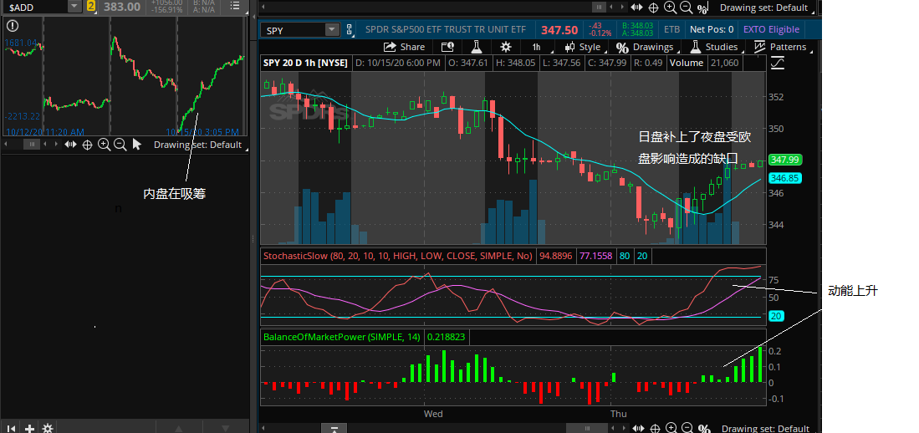Click the up triangle button in bottom sidebar

tap(179, 428)
